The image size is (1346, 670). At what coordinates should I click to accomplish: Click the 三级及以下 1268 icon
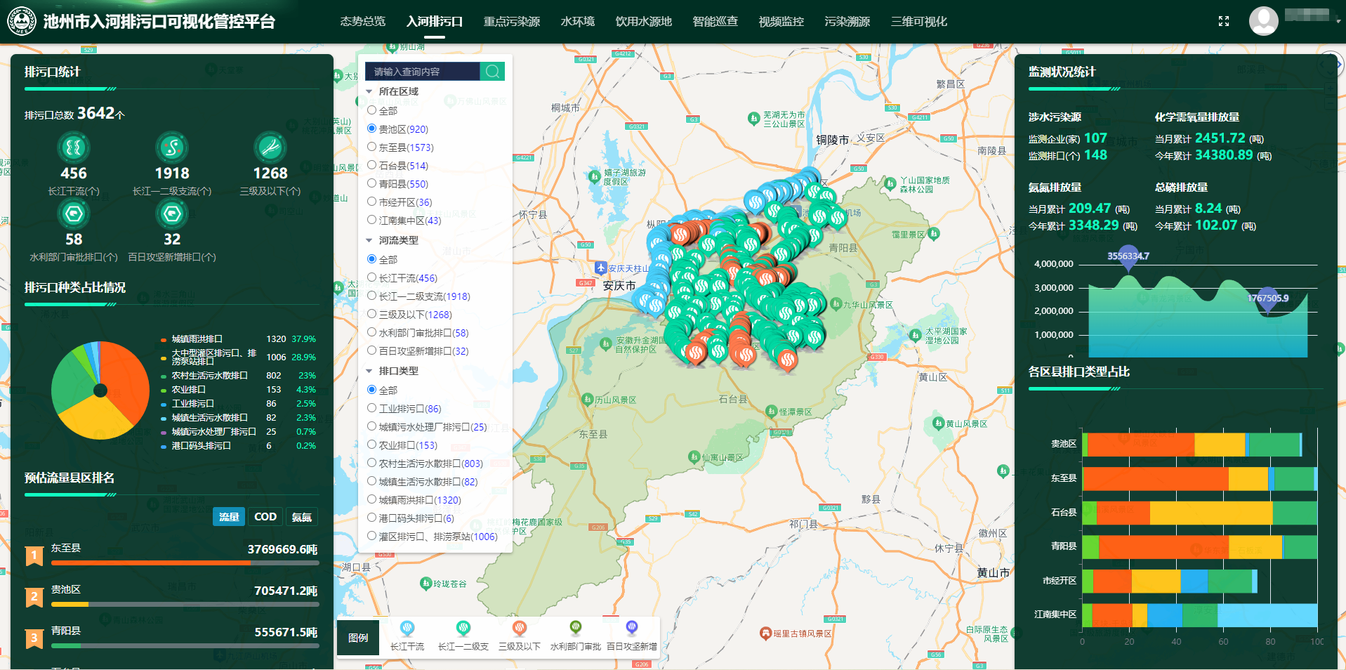270,147
